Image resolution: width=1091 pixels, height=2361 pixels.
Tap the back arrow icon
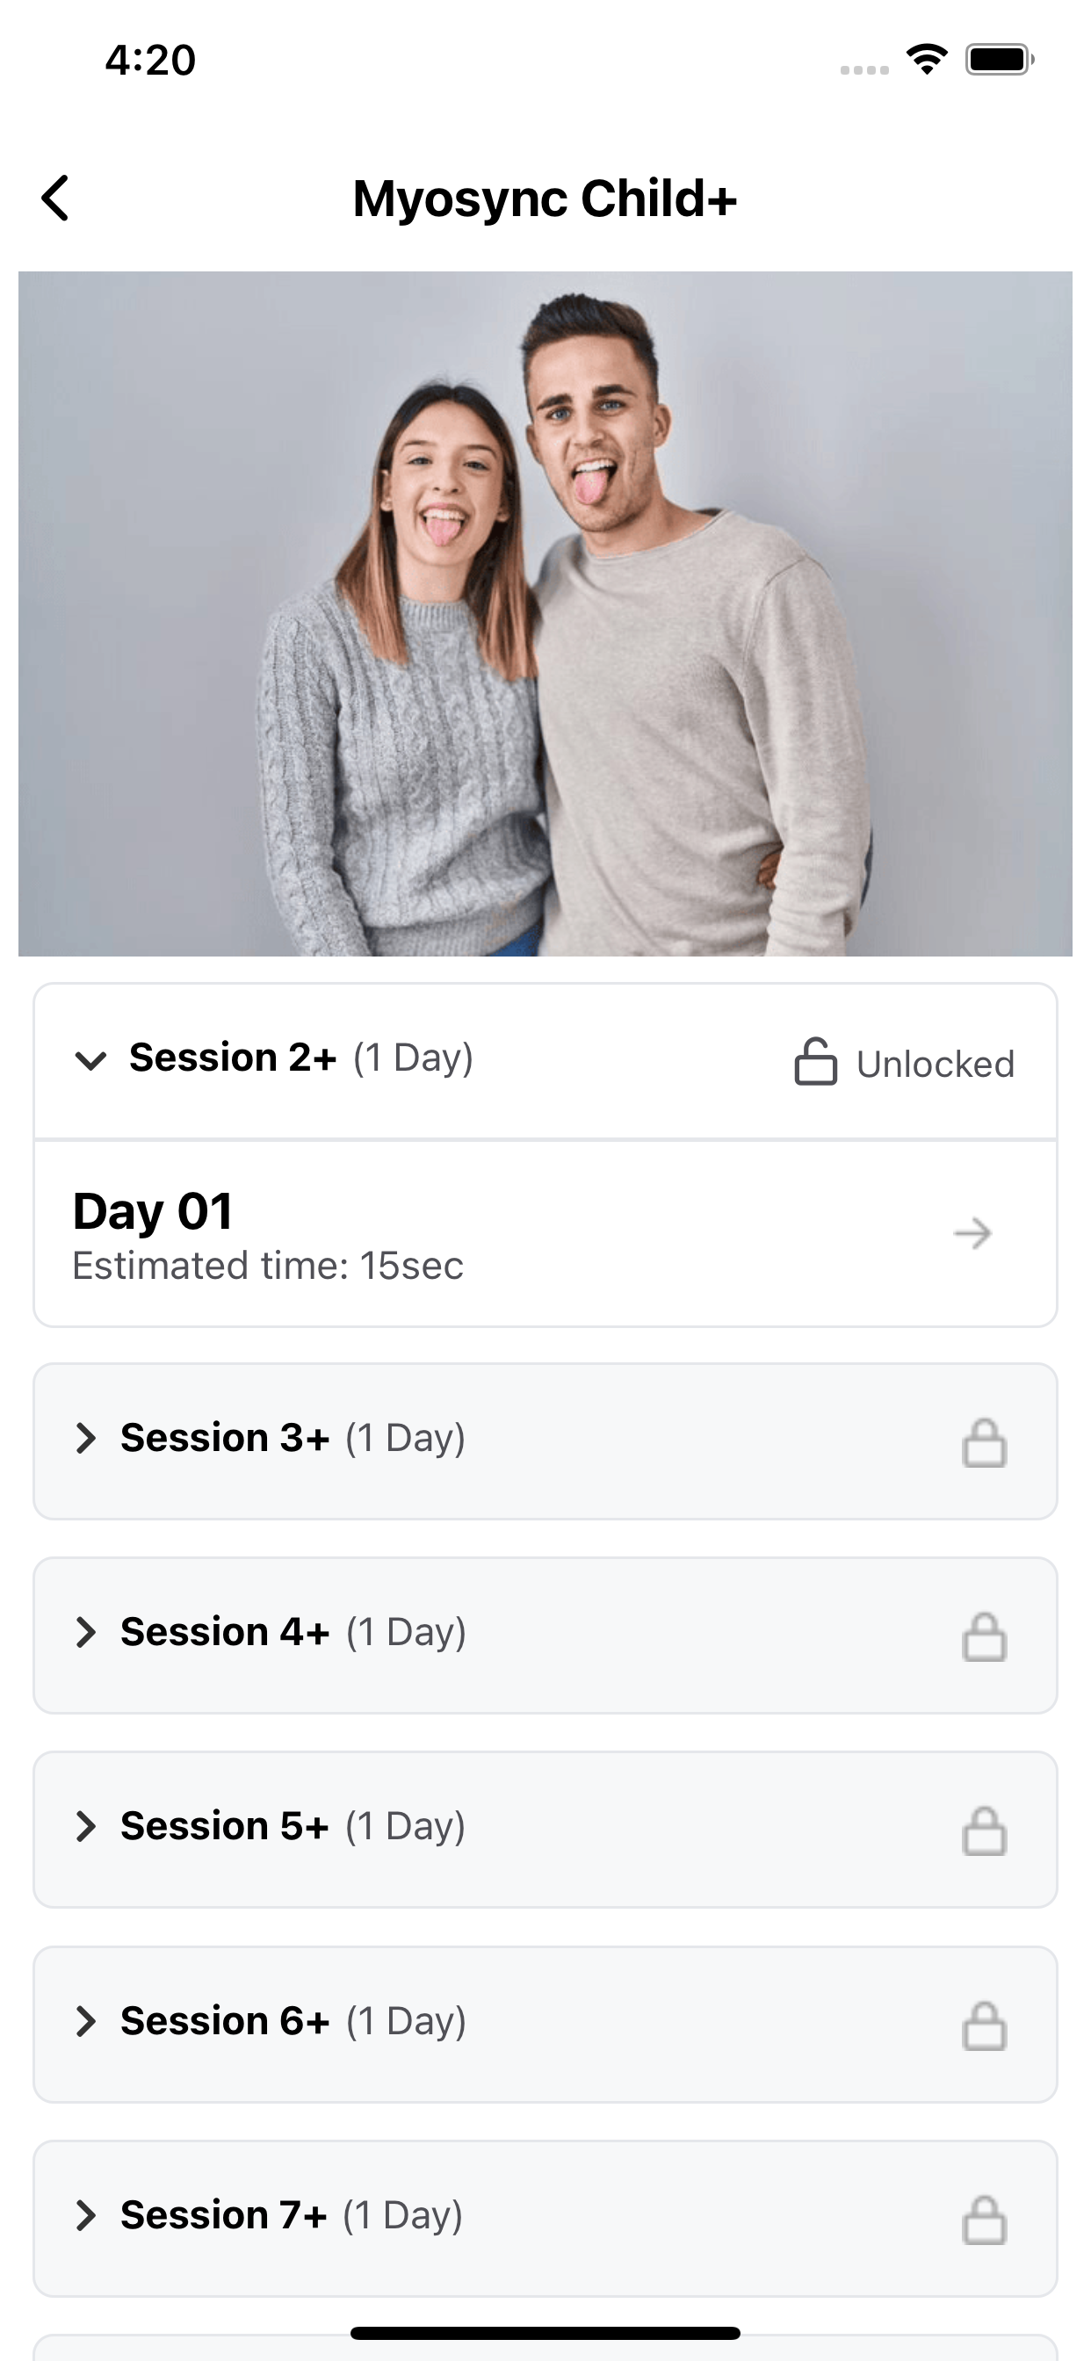pyautogui.click(x=56, y=198)
